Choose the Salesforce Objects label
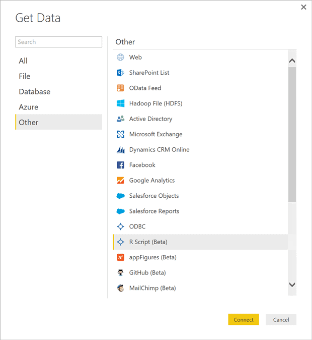This screenshot has height=340, width=312. click(154, 196)
